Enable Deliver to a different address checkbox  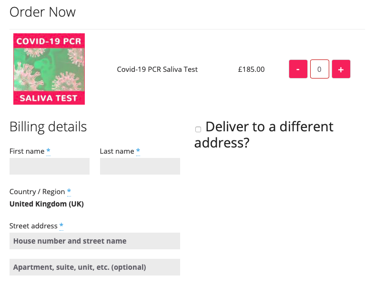[198, 129]
